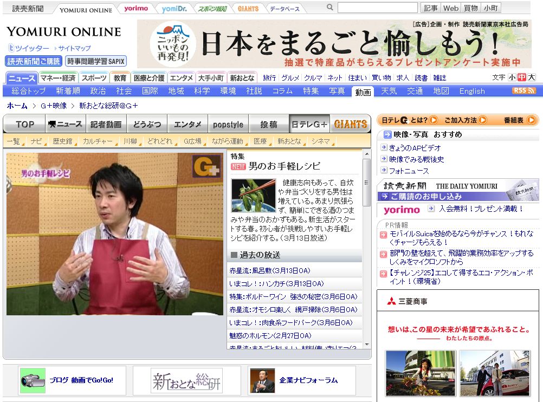Select 買物 search scope button
Screen dimensions: 543x402
click(x=470, y=8)
